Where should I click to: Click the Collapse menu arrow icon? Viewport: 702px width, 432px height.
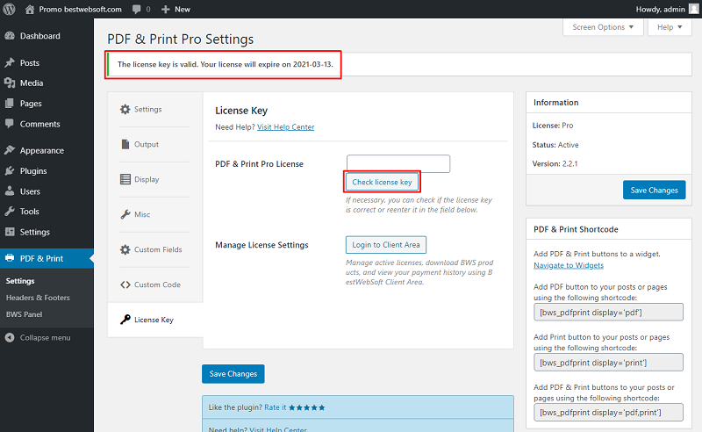10,337
